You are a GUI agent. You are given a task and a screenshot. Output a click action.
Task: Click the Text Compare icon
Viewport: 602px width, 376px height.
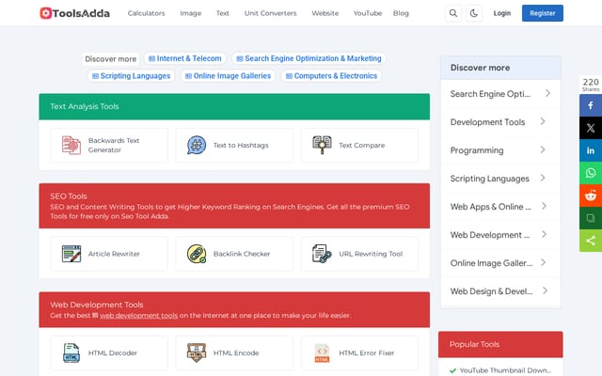click(322, 145)
